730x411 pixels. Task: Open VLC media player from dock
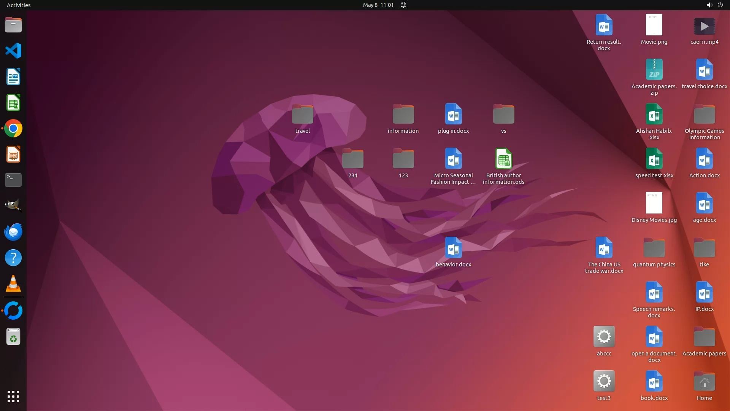point(13,284)
